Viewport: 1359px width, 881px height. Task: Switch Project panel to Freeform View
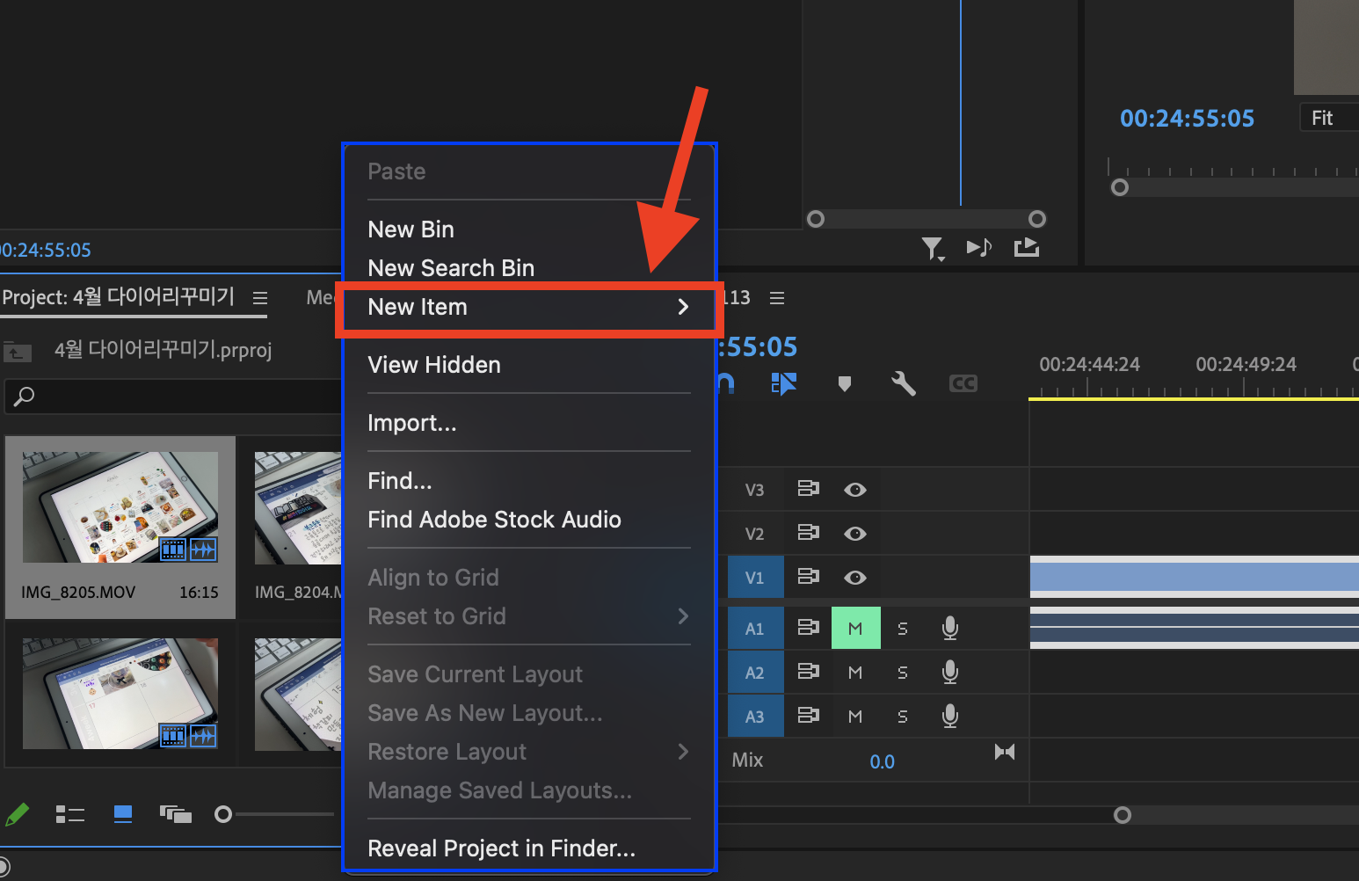[x=176, y=814]
